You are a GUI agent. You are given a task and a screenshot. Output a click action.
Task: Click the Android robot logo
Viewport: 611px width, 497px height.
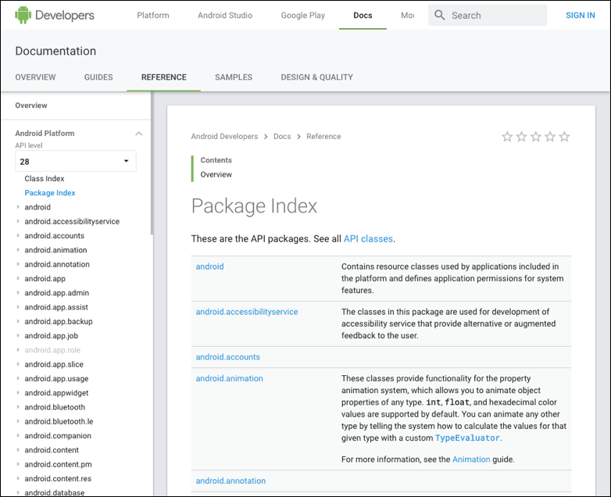point(23,15)
